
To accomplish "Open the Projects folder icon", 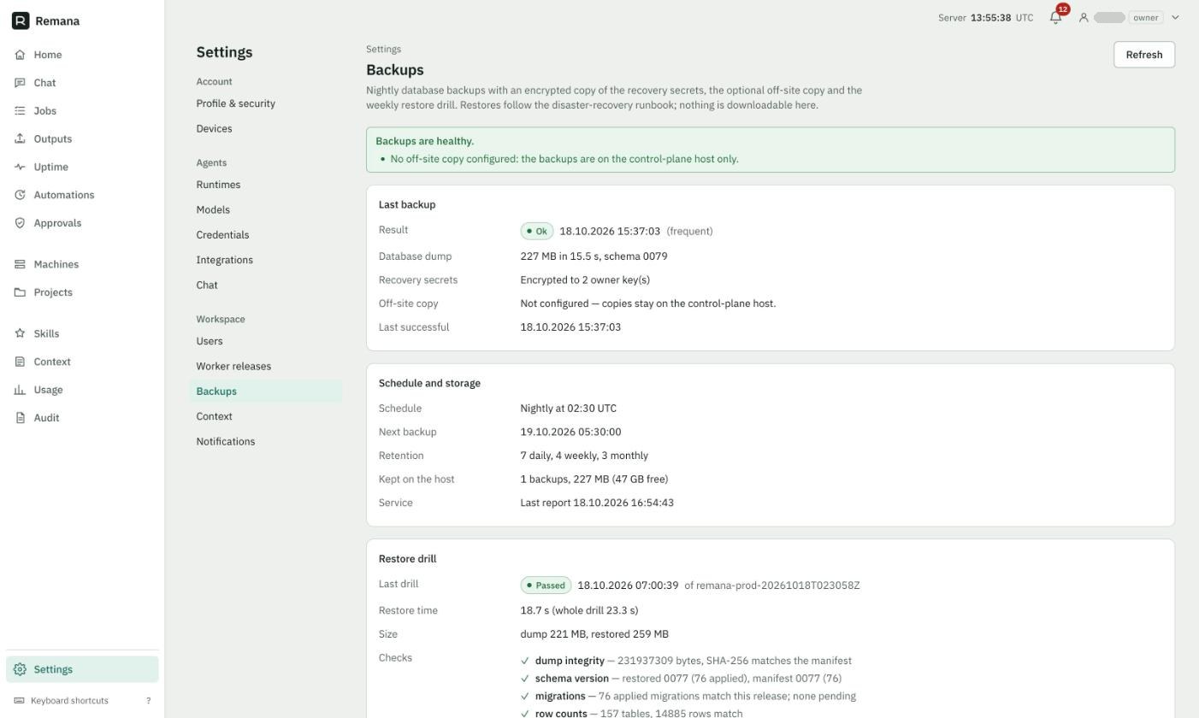I will tap(20, 292).
